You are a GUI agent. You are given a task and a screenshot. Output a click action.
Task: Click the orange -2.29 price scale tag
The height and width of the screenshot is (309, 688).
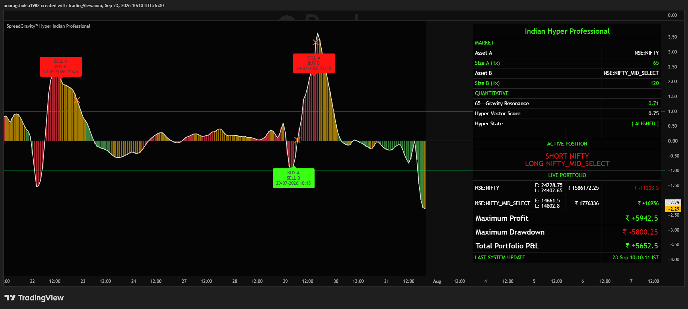click(673, 209)
